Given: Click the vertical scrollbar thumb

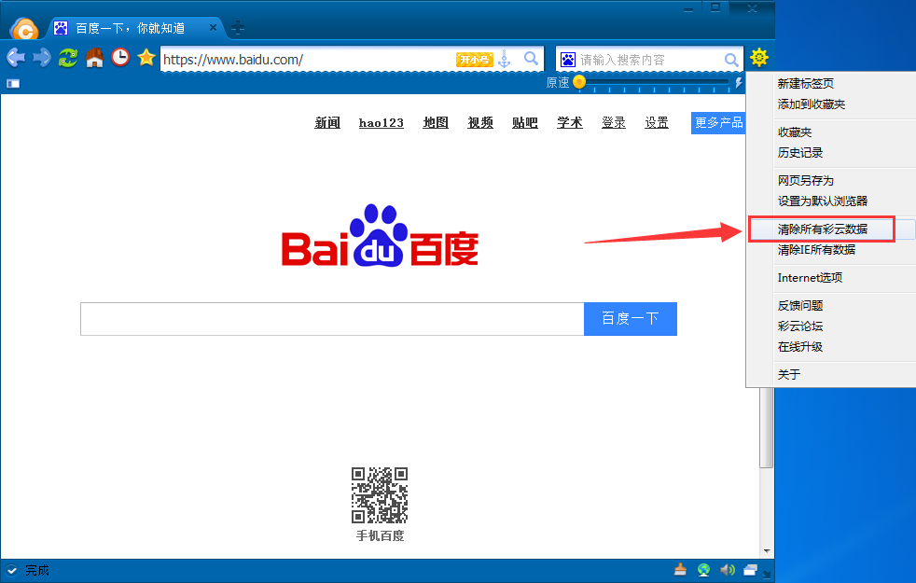Looking at the screenshot, I should (767, 427).
